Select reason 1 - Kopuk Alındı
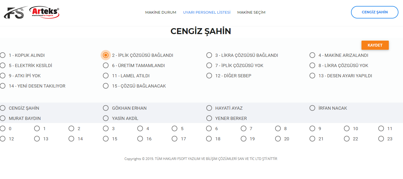 [3, 55]
